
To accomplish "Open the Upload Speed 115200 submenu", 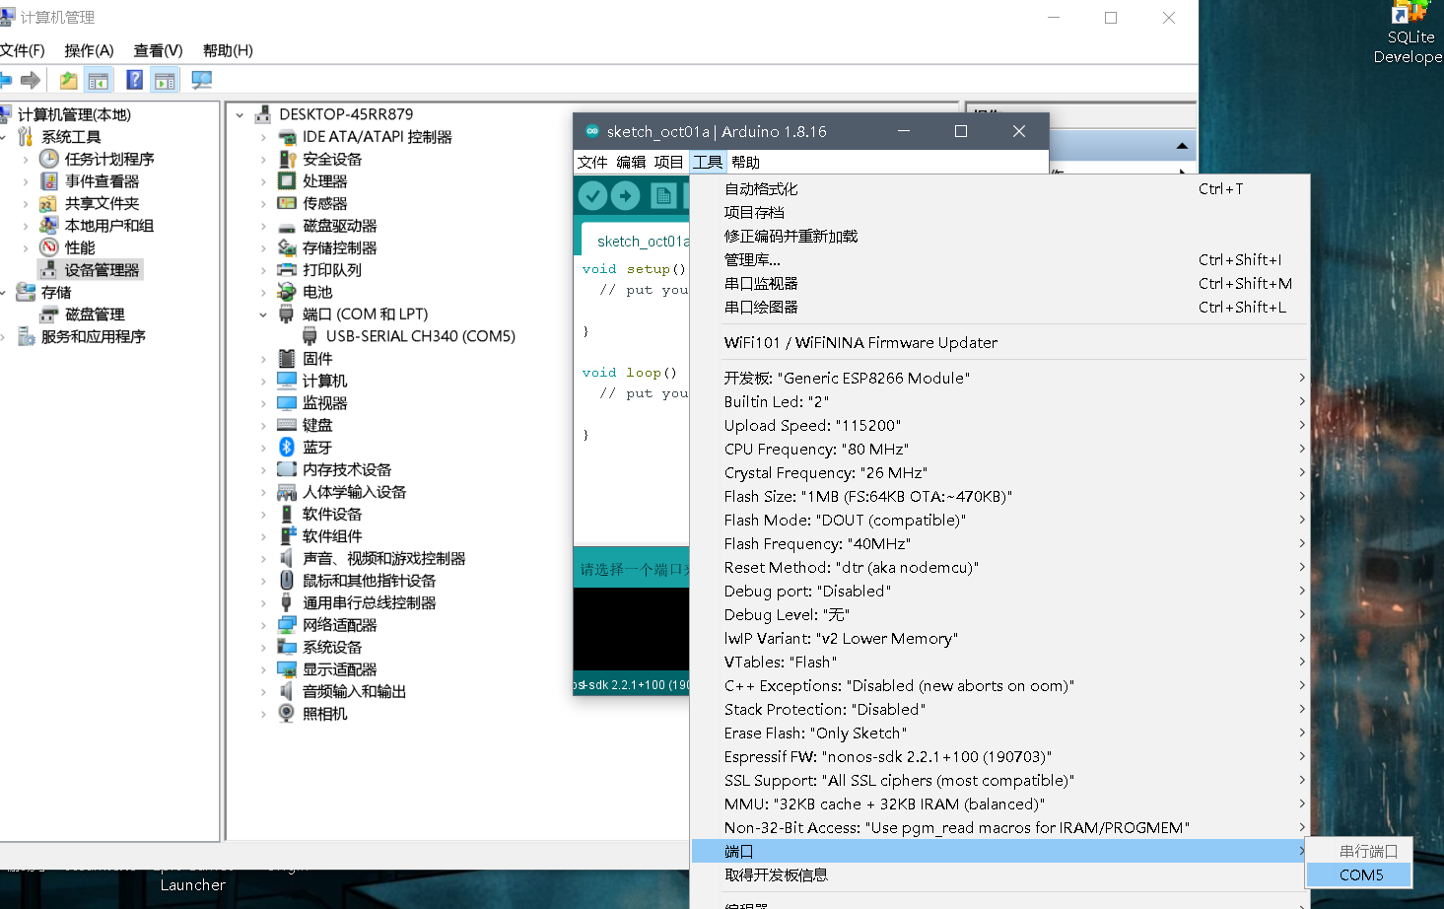I will click(x=999, y=425).
